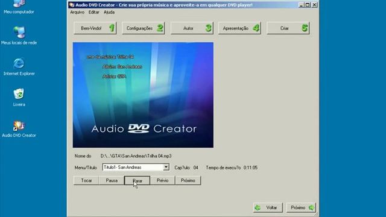
Task: Click the Audio DVD Creator preview image
Action: pyautogui.click(x=143, y=95)
